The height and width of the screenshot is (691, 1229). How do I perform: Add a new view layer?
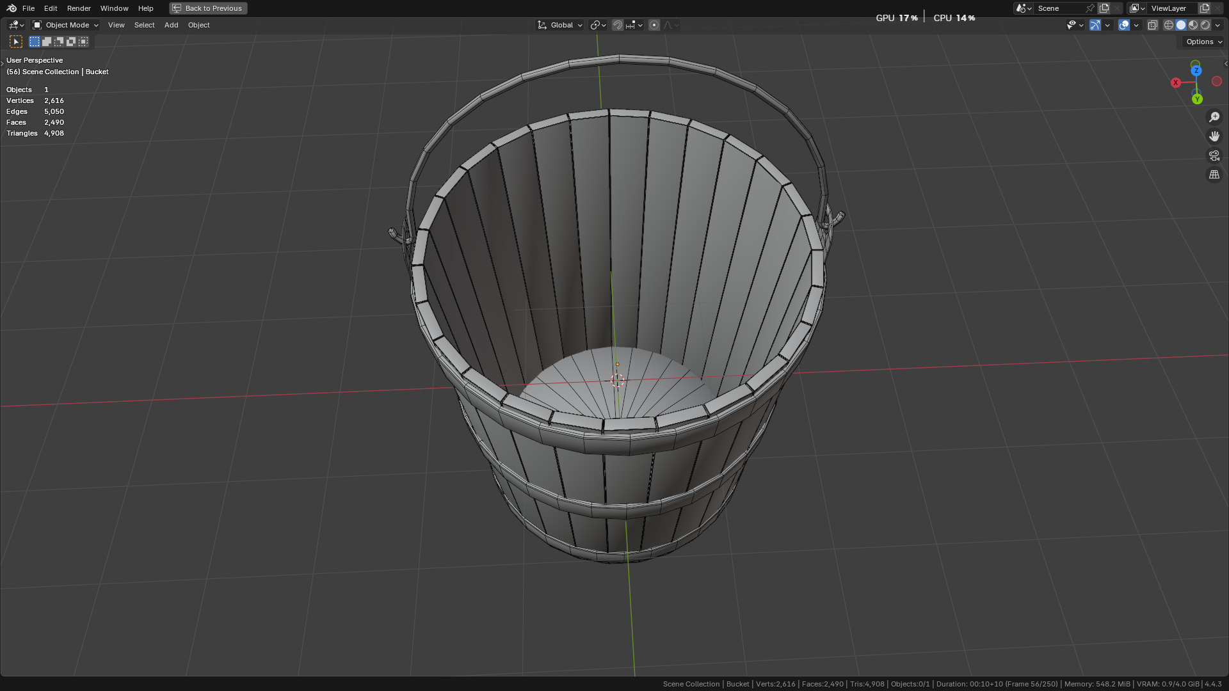click(1205, 8)
